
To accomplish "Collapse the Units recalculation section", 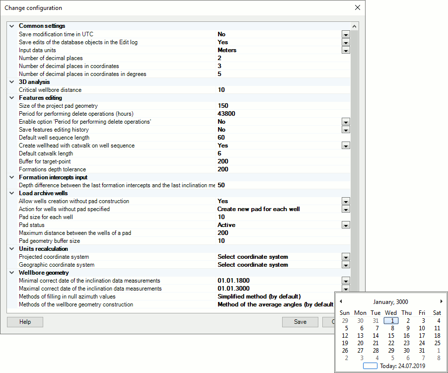I will (12, 249).
